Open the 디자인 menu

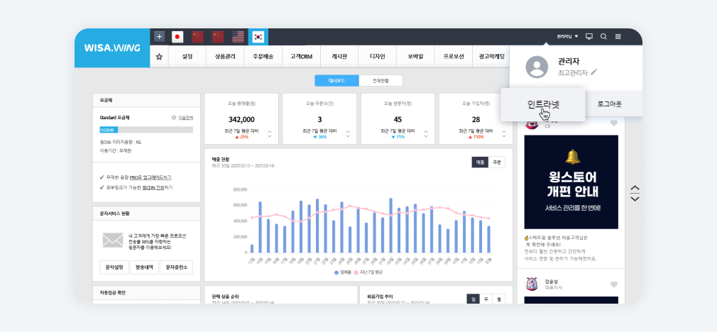(x=377, y=57)
